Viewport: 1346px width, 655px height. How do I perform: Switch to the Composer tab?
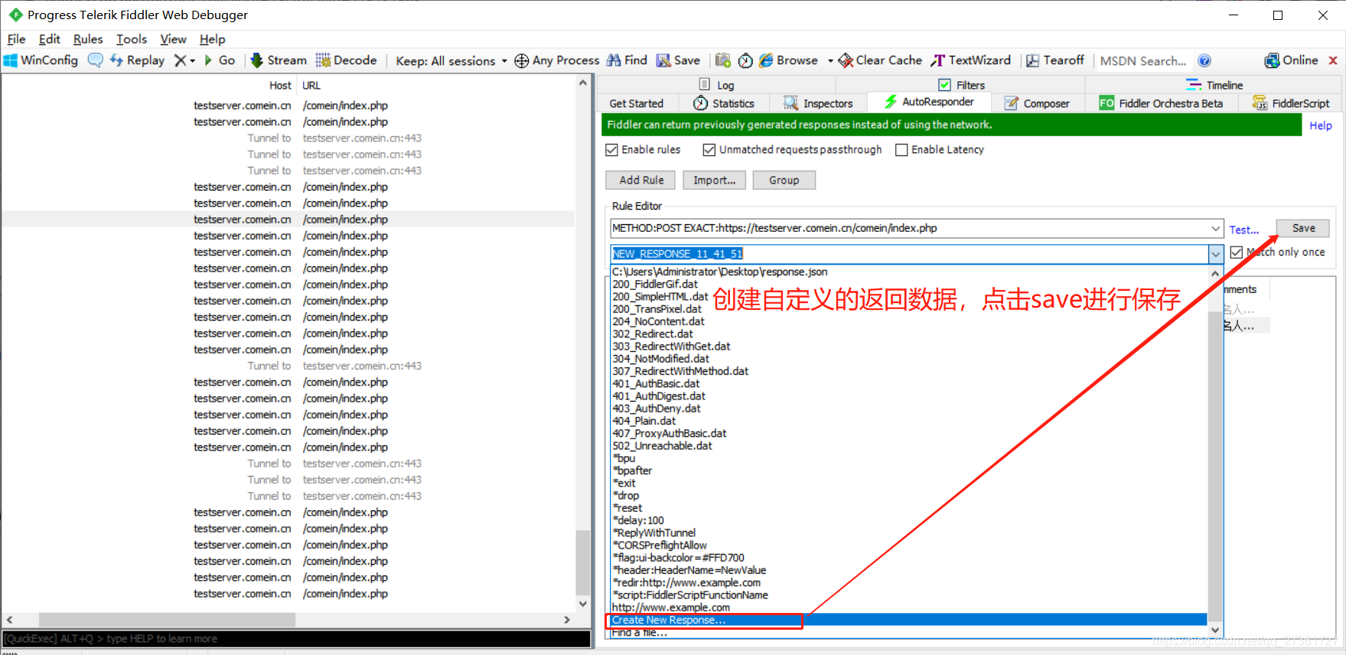[x=1037, y=103]
